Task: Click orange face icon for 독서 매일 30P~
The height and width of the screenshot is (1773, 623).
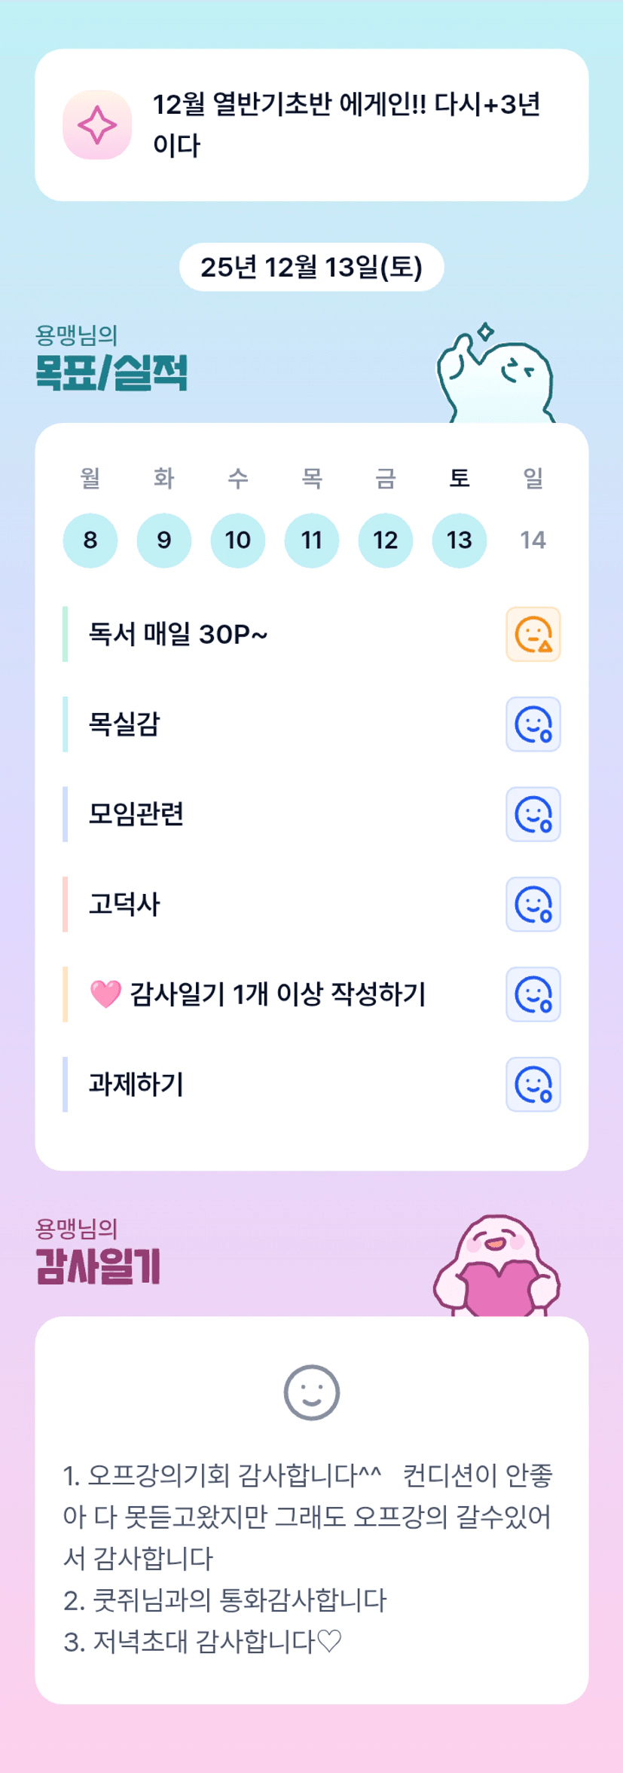Action: [x=533, y=634]
